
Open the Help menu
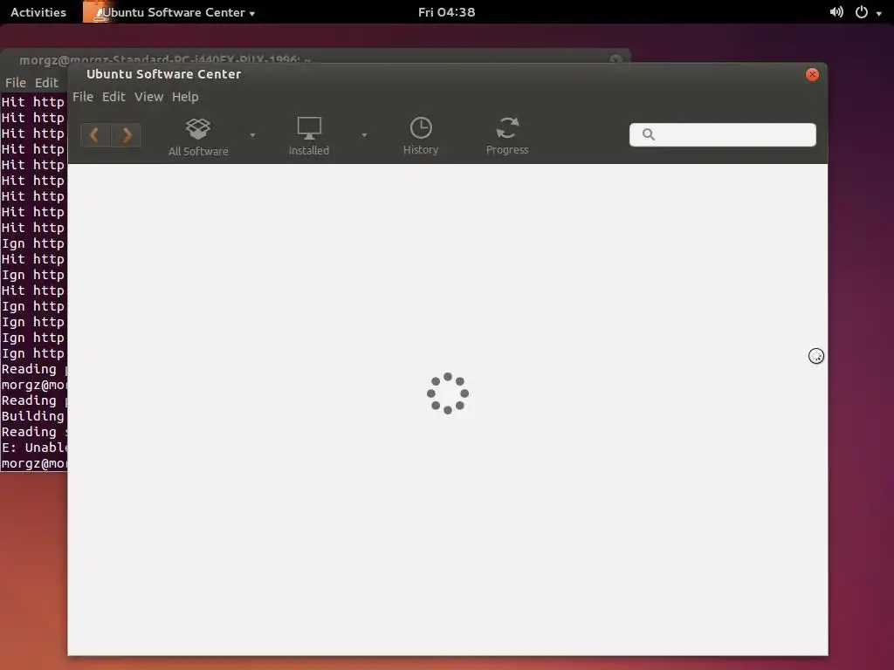185,97
